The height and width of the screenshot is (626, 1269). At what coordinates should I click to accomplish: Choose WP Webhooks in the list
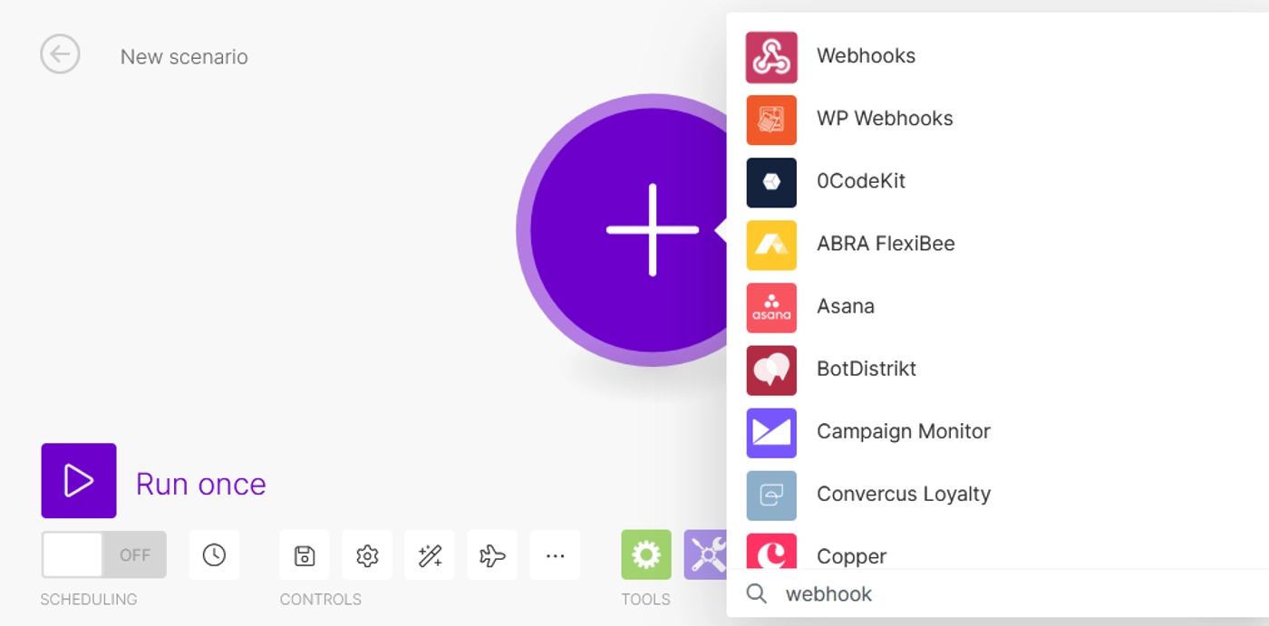click(x=884, y=119)
